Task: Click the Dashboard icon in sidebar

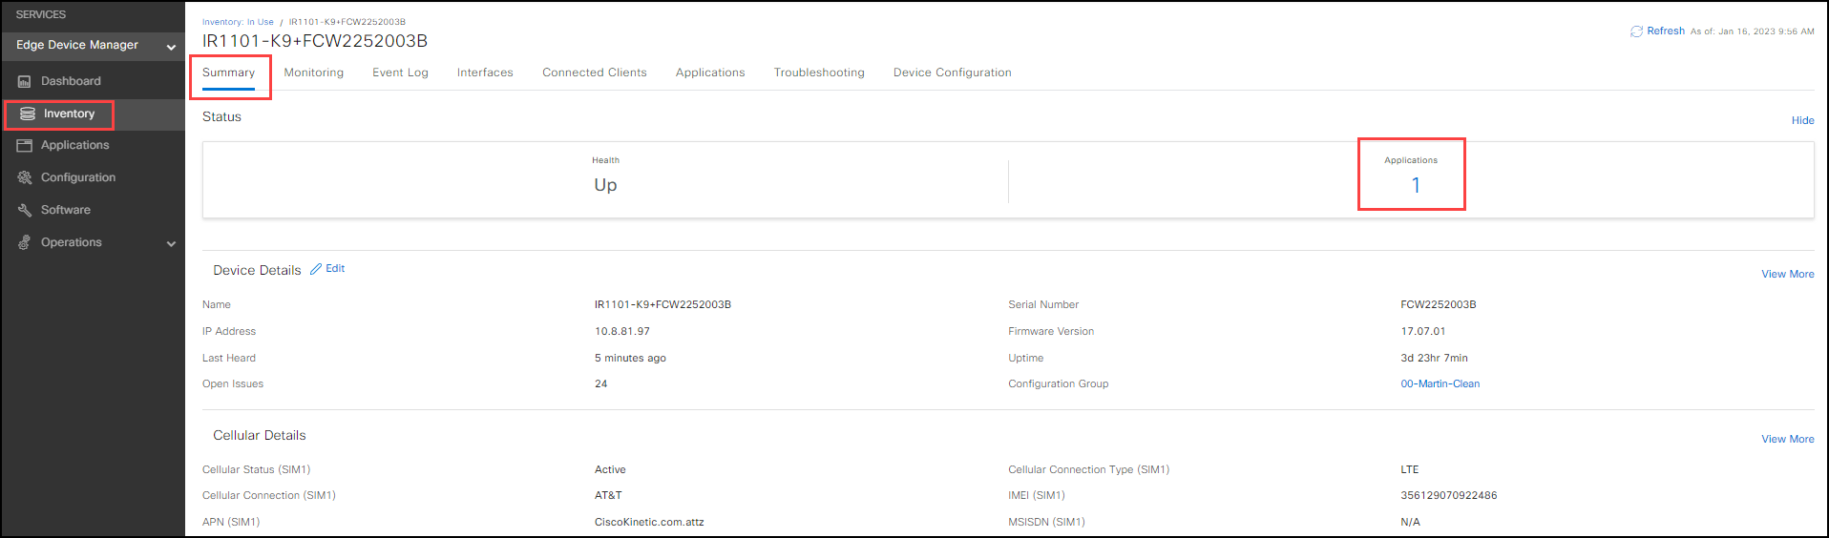Action: click(x=25, y=82)
